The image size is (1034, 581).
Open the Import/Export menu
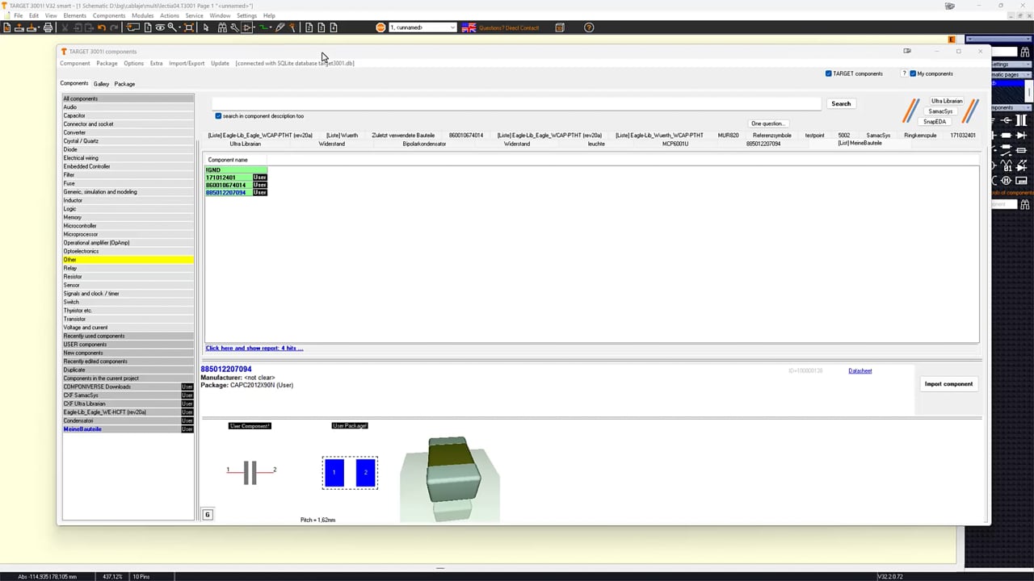187,63
